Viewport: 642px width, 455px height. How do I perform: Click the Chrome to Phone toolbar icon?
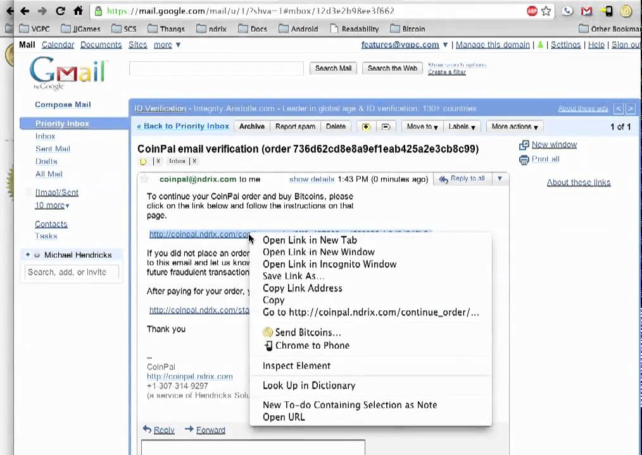pyautogui.click(x=607, y=11)
